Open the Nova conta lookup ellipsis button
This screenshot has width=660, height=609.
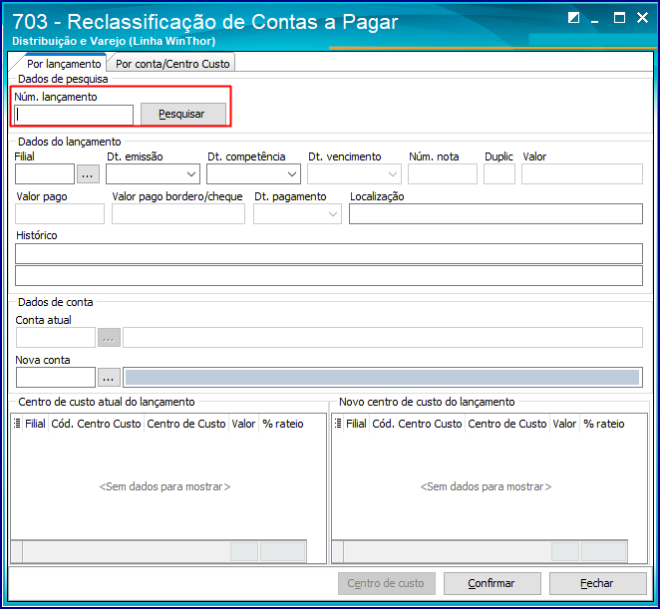[109, 377]
